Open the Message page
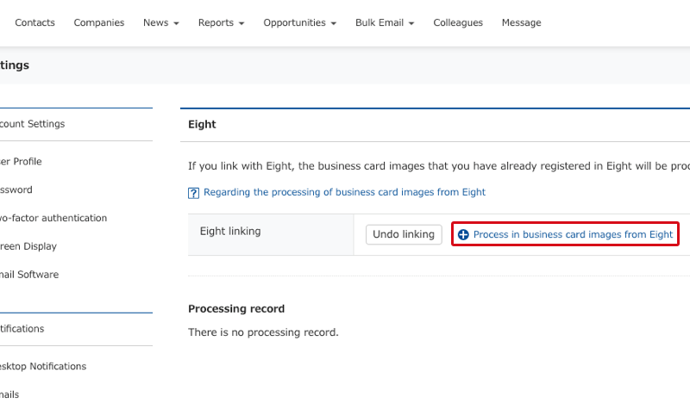 coord(522,23)
